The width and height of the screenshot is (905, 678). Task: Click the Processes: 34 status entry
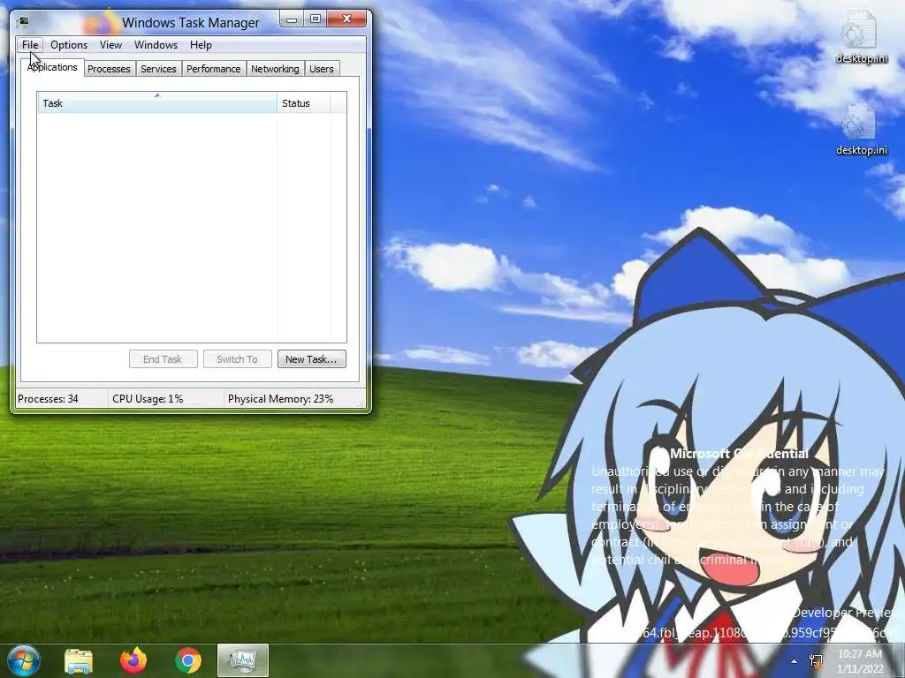click(61, 399)
